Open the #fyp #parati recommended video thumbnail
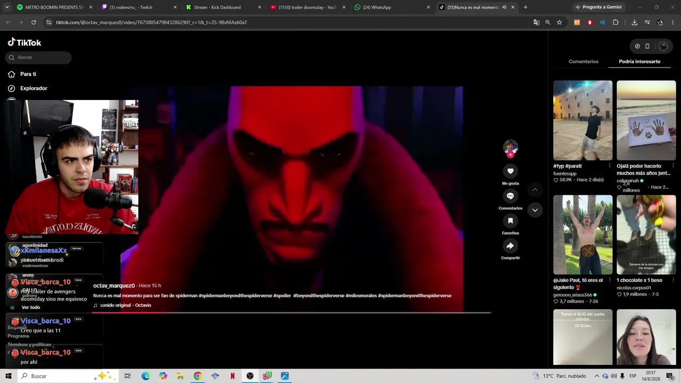This screenshot has height=383, width=681. pyautogui.click(x=583, y=120)
